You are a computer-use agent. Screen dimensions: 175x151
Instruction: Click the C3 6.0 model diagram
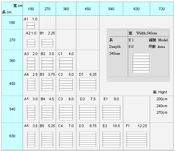66,113
